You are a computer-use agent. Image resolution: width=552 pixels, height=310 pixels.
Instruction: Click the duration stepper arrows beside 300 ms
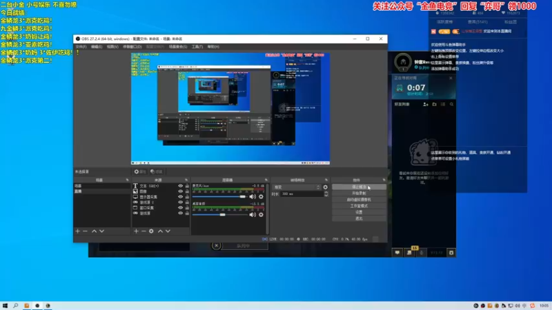click(x=326, y=194)
